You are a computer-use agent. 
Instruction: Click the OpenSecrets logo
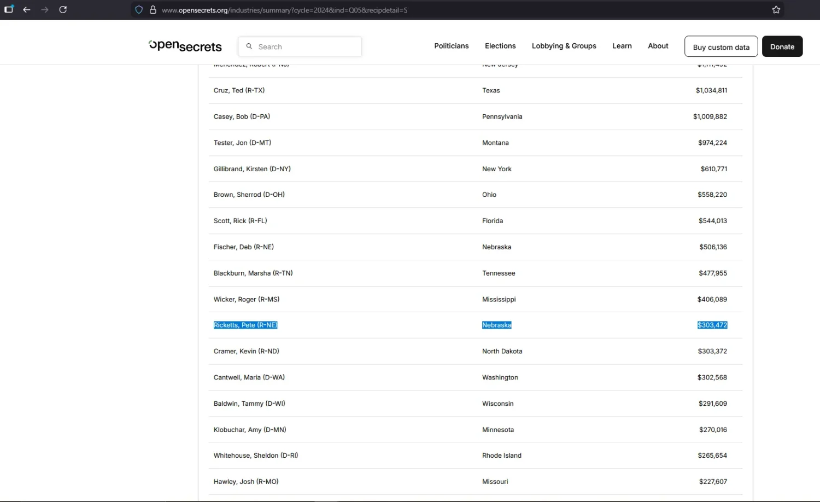[x=185, y=46]
